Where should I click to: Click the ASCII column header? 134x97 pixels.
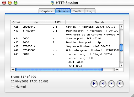click(x=58, y=22)
